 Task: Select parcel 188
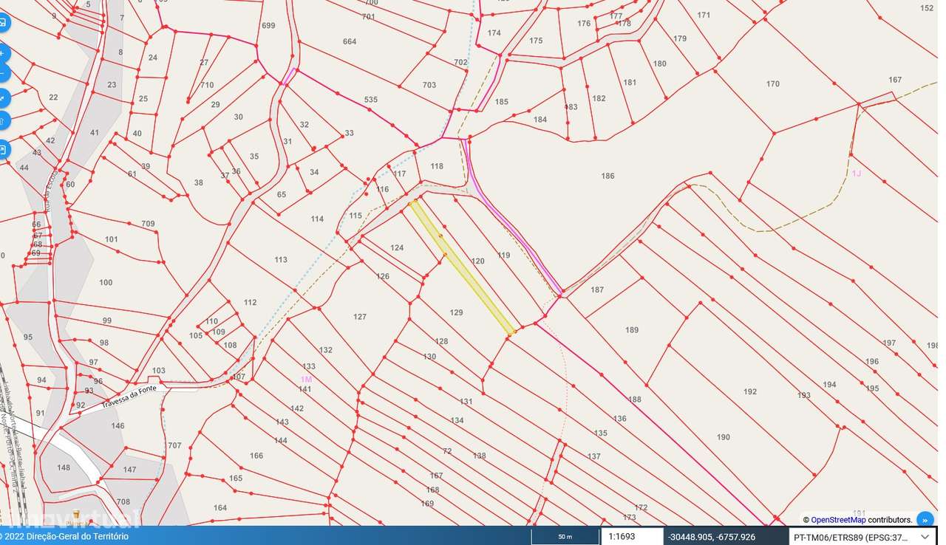[635, 399]
